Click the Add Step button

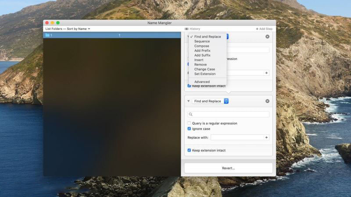click(x=264, y=29)
